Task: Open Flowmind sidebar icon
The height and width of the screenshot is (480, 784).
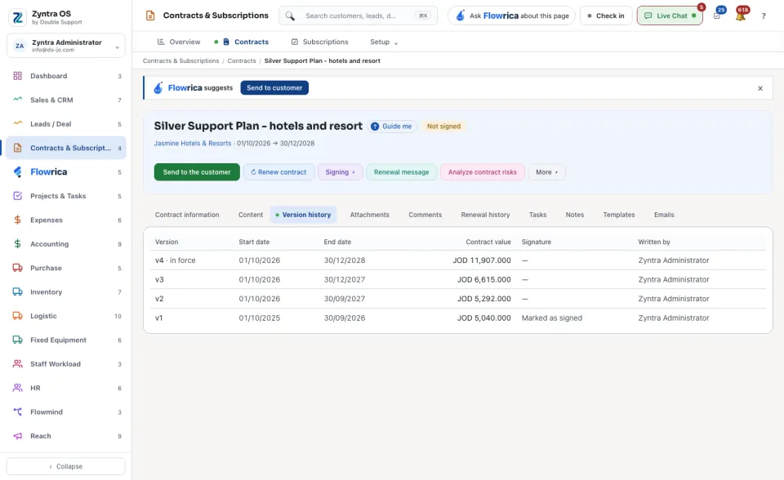Action: [x=17, y=412]
